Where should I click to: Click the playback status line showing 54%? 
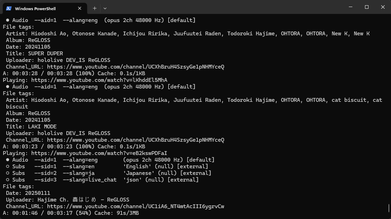tap(71, 213)
